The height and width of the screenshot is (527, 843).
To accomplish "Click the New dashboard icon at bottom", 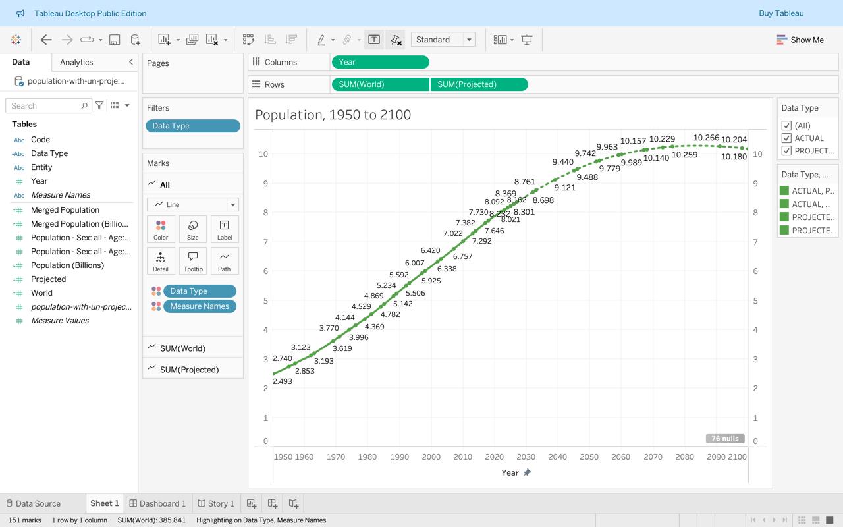I will [x=272, y=503].
